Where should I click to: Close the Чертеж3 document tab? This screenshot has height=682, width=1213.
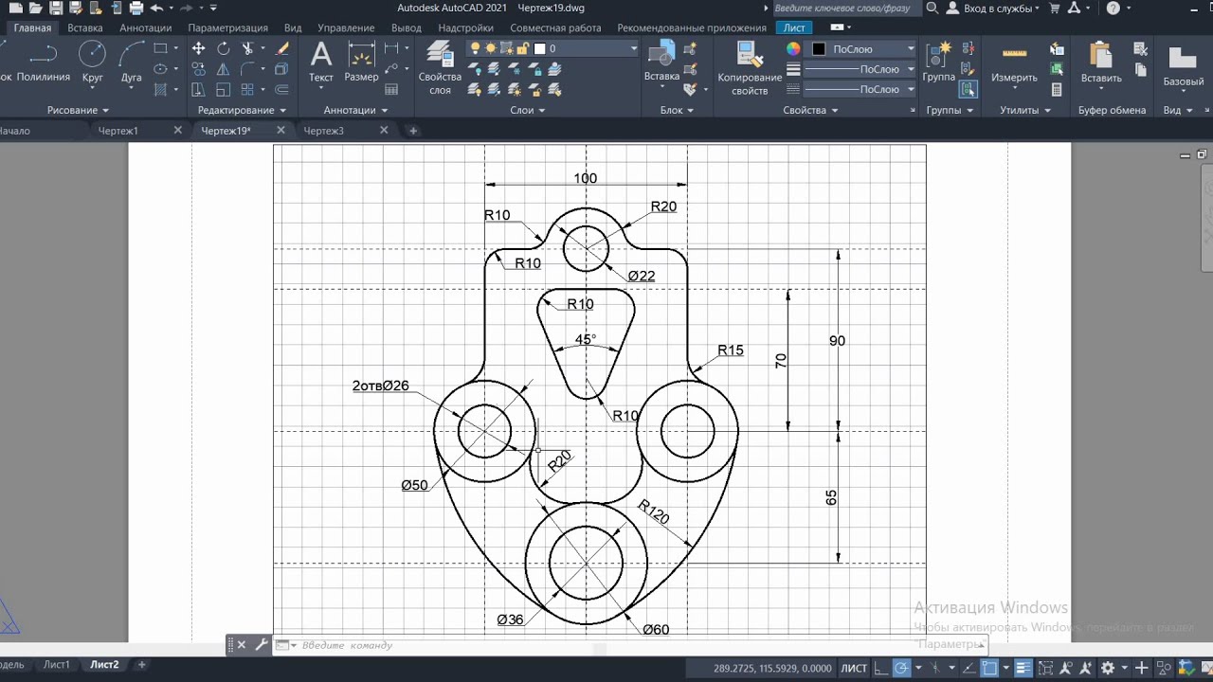(384, 131)
